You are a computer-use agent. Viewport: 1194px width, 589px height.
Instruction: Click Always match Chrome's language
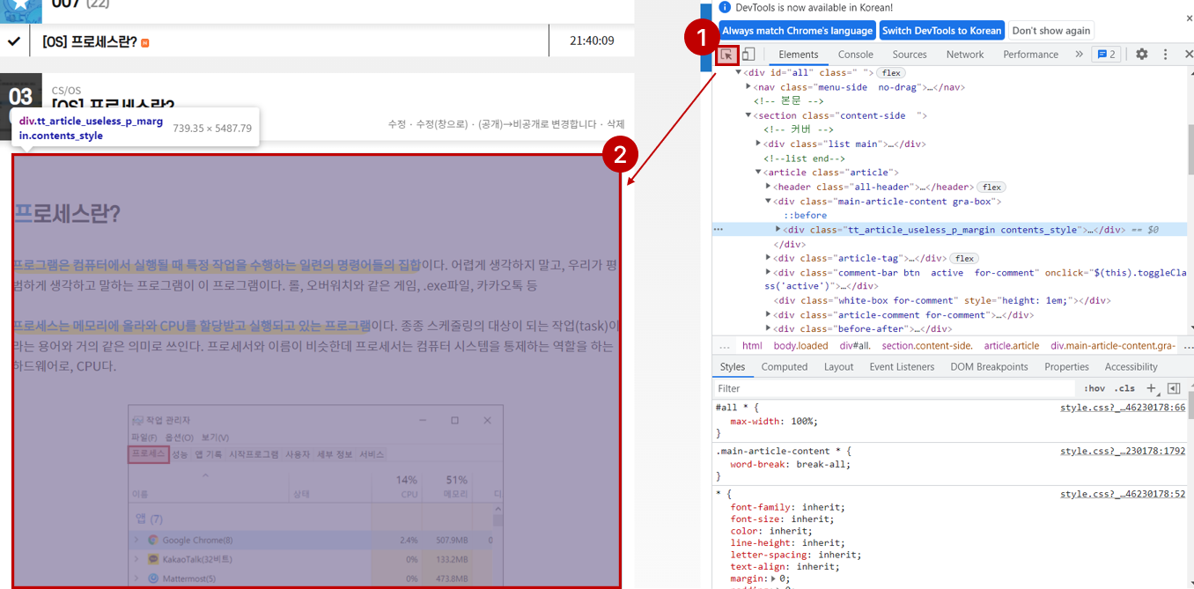pyautogui.click(x=798, y=31)
